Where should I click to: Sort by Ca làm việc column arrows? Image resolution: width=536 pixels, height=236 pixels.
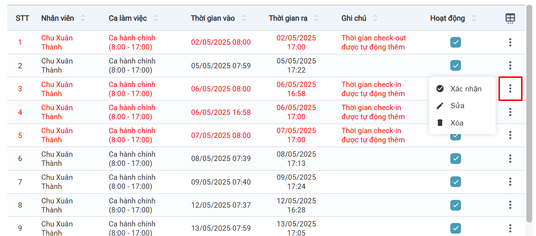point(155,18)
